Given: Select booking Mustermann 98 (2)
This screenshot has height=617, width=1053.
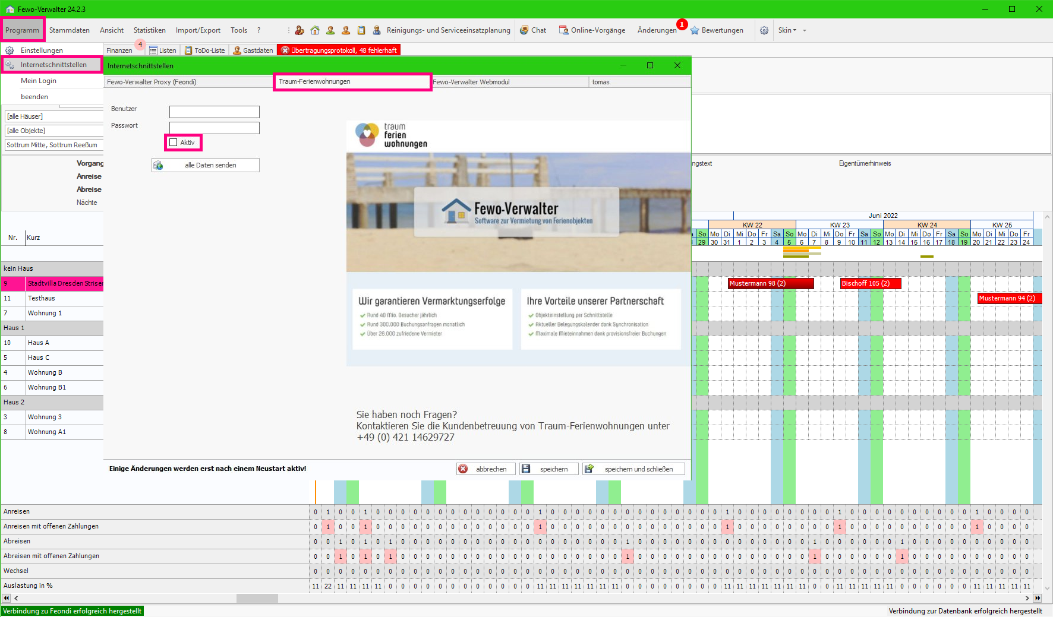Looking at the screenshot, I should tap(771, 283).
